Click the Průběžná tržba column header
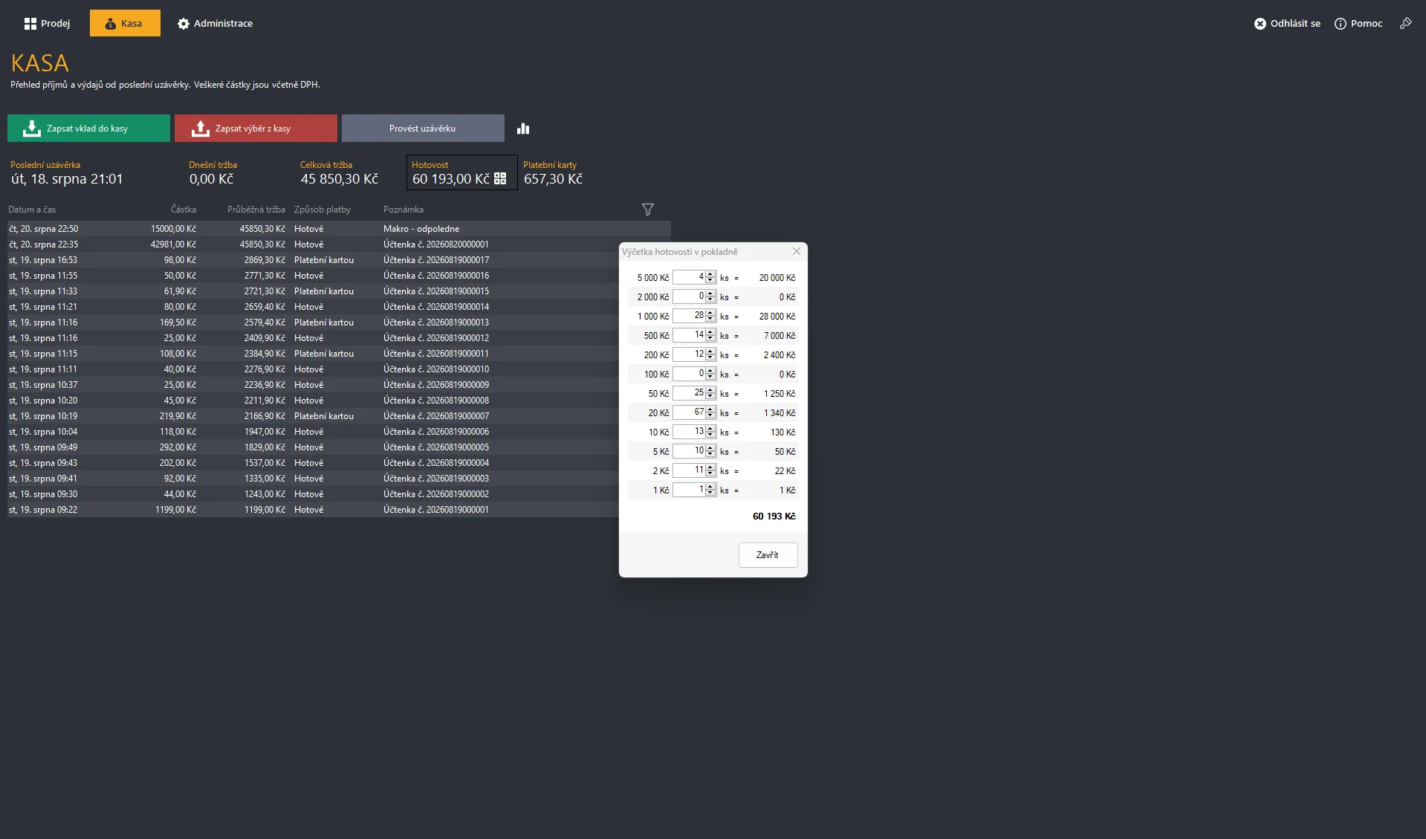Screen dimensions: 1426x839 256,210
